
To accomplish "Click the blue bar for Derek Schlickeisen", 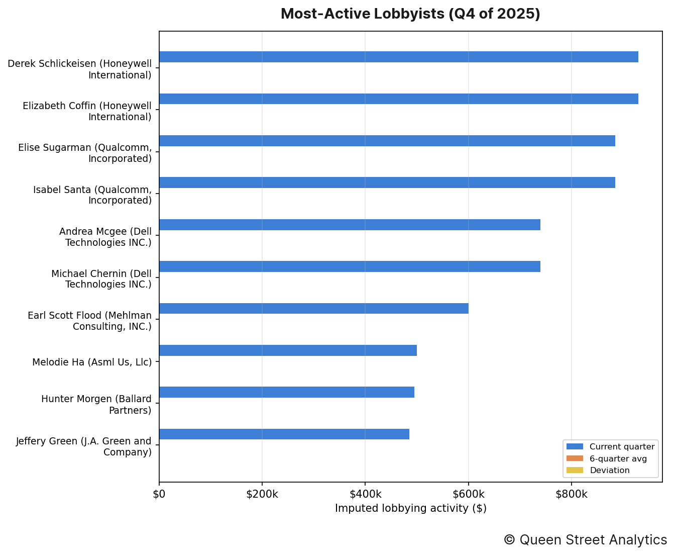I will 399,57.
